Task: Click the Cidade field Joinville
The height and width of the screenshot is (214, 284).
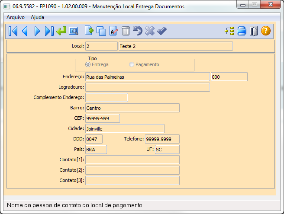Action: point(125,129)
